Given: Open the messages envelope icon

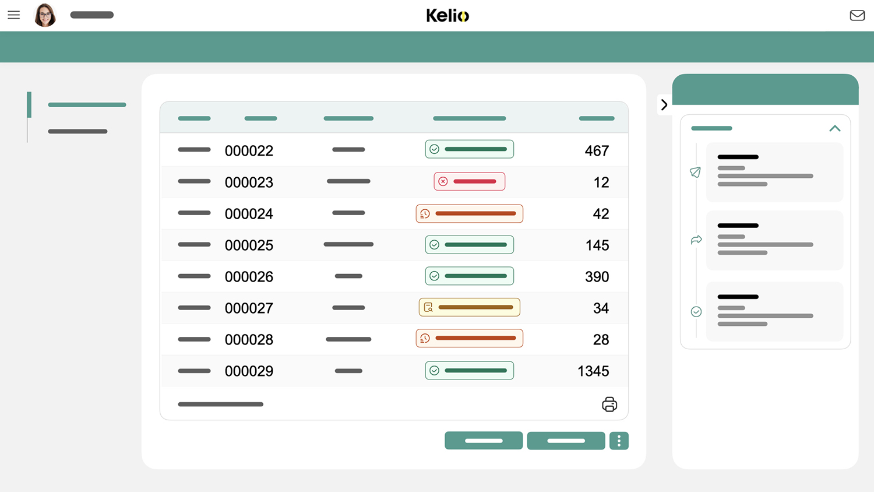Looking at the screenshot, I should [857, 16].
